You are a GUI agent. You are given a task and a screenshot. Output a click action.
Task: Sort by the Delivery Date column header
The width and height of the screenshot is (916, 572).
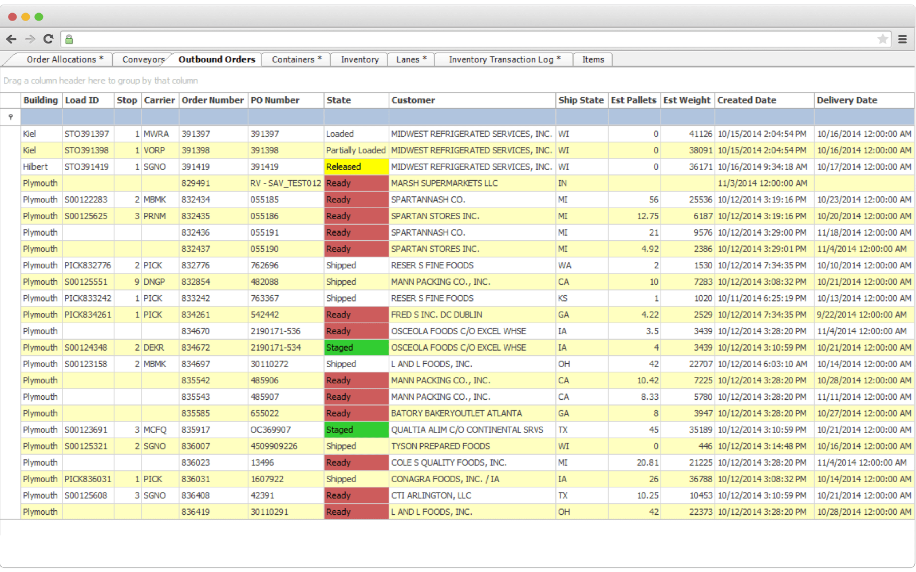pos(864,100)
